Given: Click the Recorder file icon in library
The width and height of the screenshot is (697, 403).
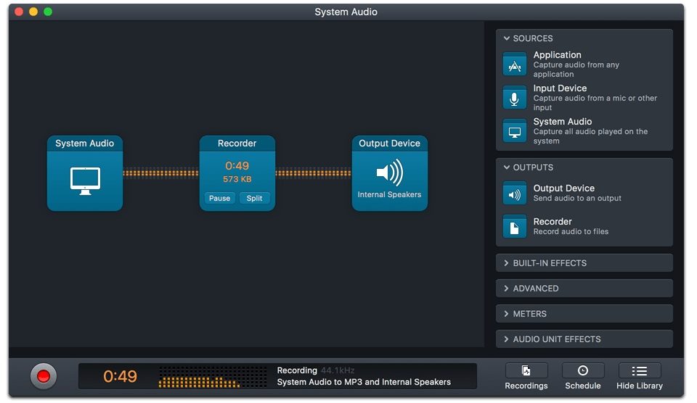Looking at the screenshot, I should click(515, 227).
